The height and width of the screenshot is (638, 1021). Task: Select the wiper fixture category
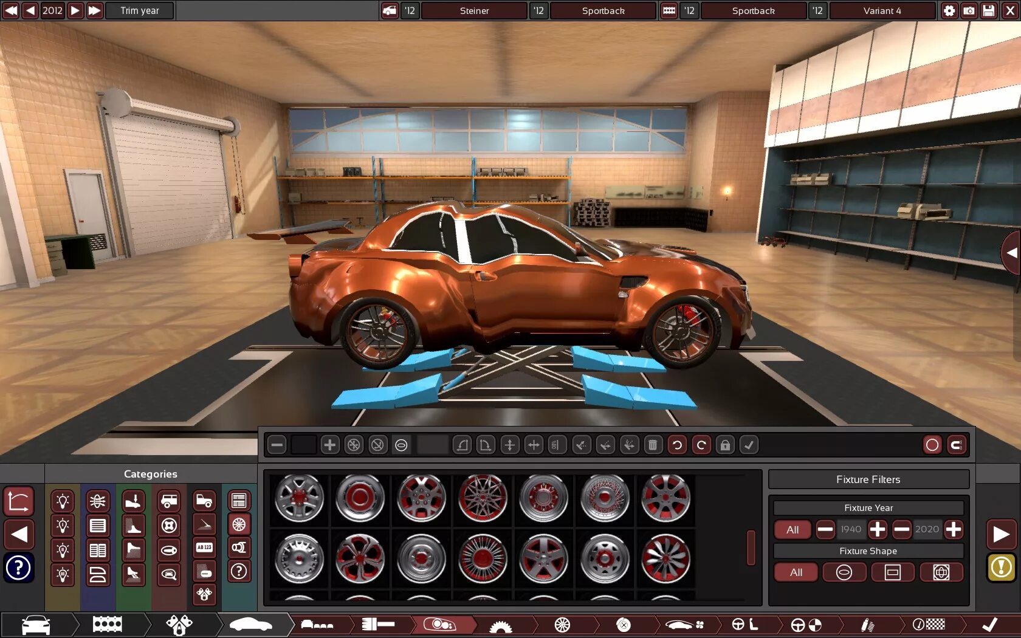(x=204, y=524)
